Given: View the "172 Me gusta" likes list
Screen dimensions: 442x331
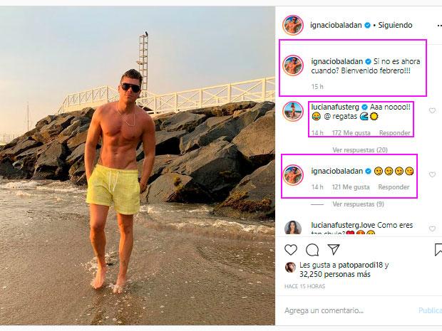Looking at the screenshot, I should pos(351,133).
